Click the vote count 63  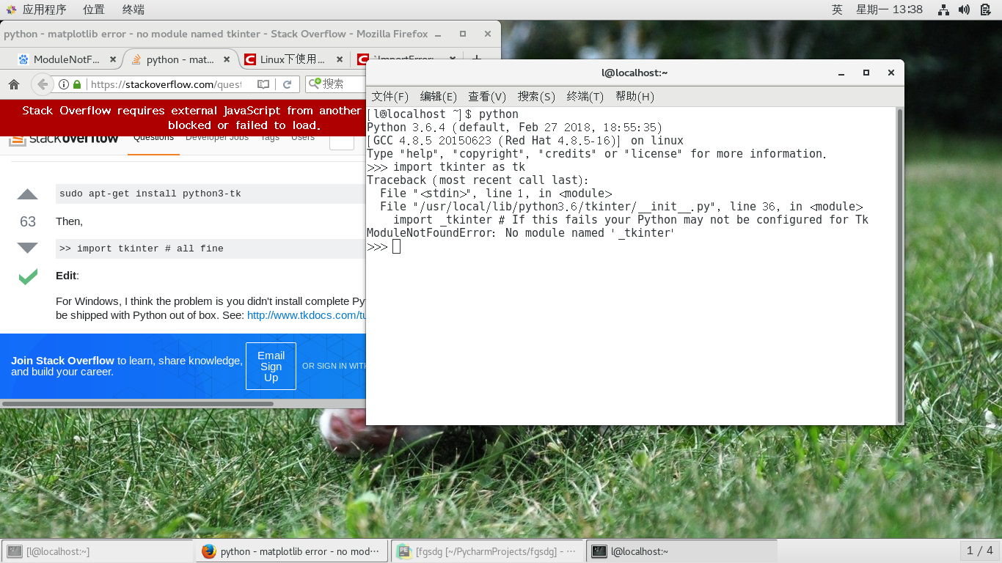(28, 221)
